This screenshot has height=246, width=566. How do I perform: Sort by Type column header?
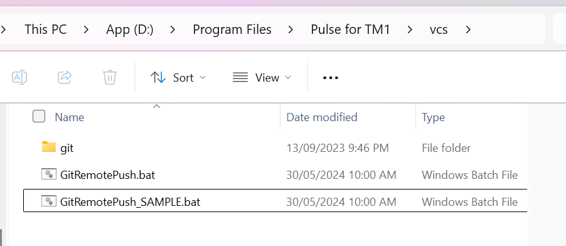433,117
